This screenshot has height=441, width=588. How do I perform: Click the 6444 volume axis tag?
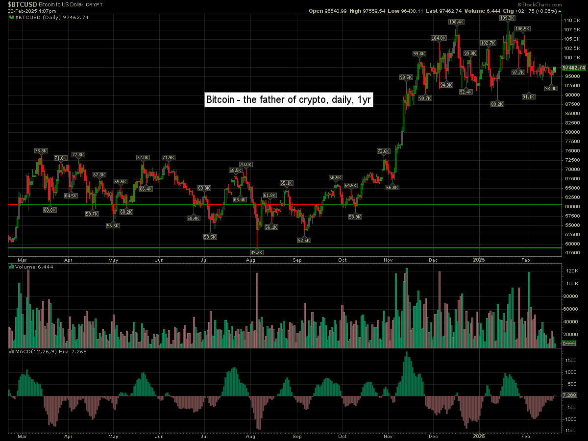pyautogui.click(x=569, y=344)
